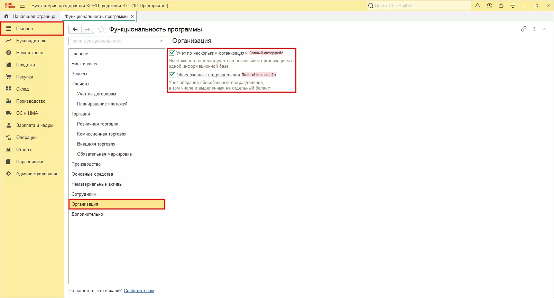The width and height of the screenshot is (554, 298).
Task: Go back with the left arrow button
Action: [x=75, y=29]
